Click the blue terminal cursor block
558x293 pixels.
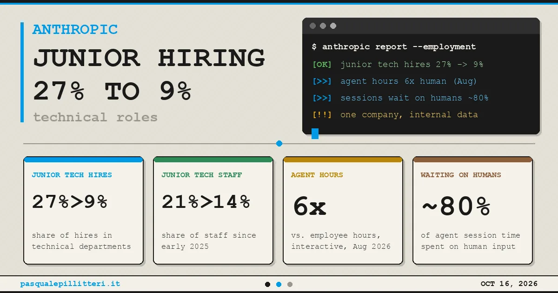click(x=315, y=134)
